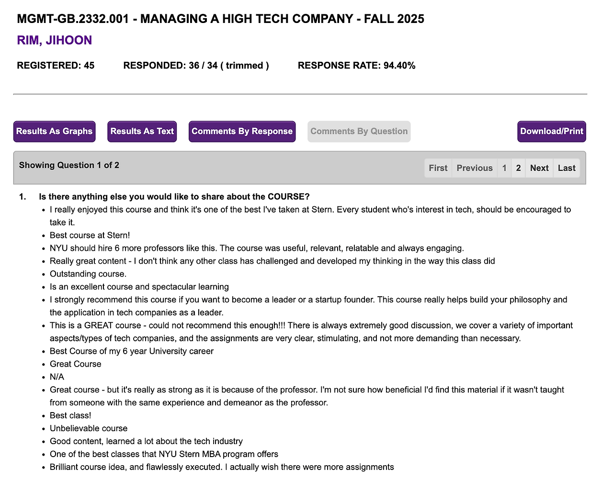Click the RESPONDED: 36 / 34 trimmed text
This screenshot has width=613, height=492.
point(196,66)
